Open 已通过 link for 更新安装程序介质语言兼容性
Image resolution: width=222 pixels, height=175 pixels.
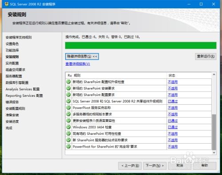tap(173, 121)
